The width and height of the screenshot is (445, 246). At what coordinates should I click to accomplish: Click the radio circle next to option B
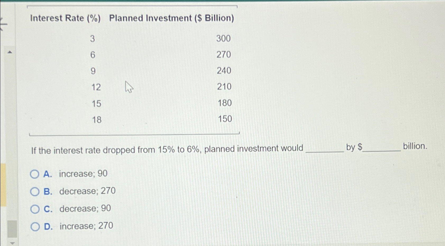click(34, 191)
